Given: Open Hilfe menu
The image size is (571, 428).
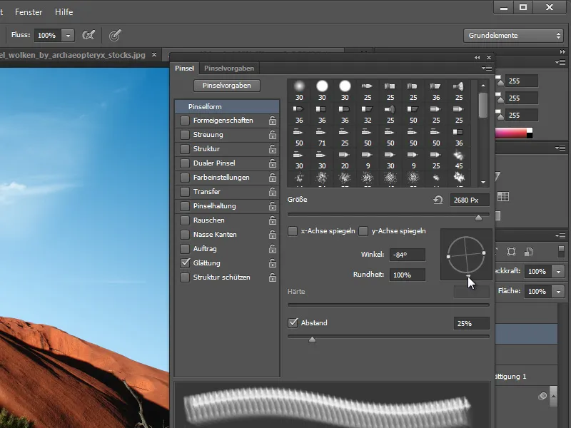Looking at the screenshot, I should pyautogui.click(x=64, y=12).
